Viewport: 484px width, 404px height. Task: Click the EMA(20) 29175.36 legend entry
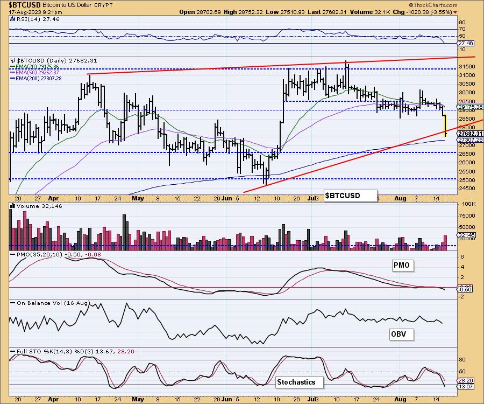[x=34, y=67]
